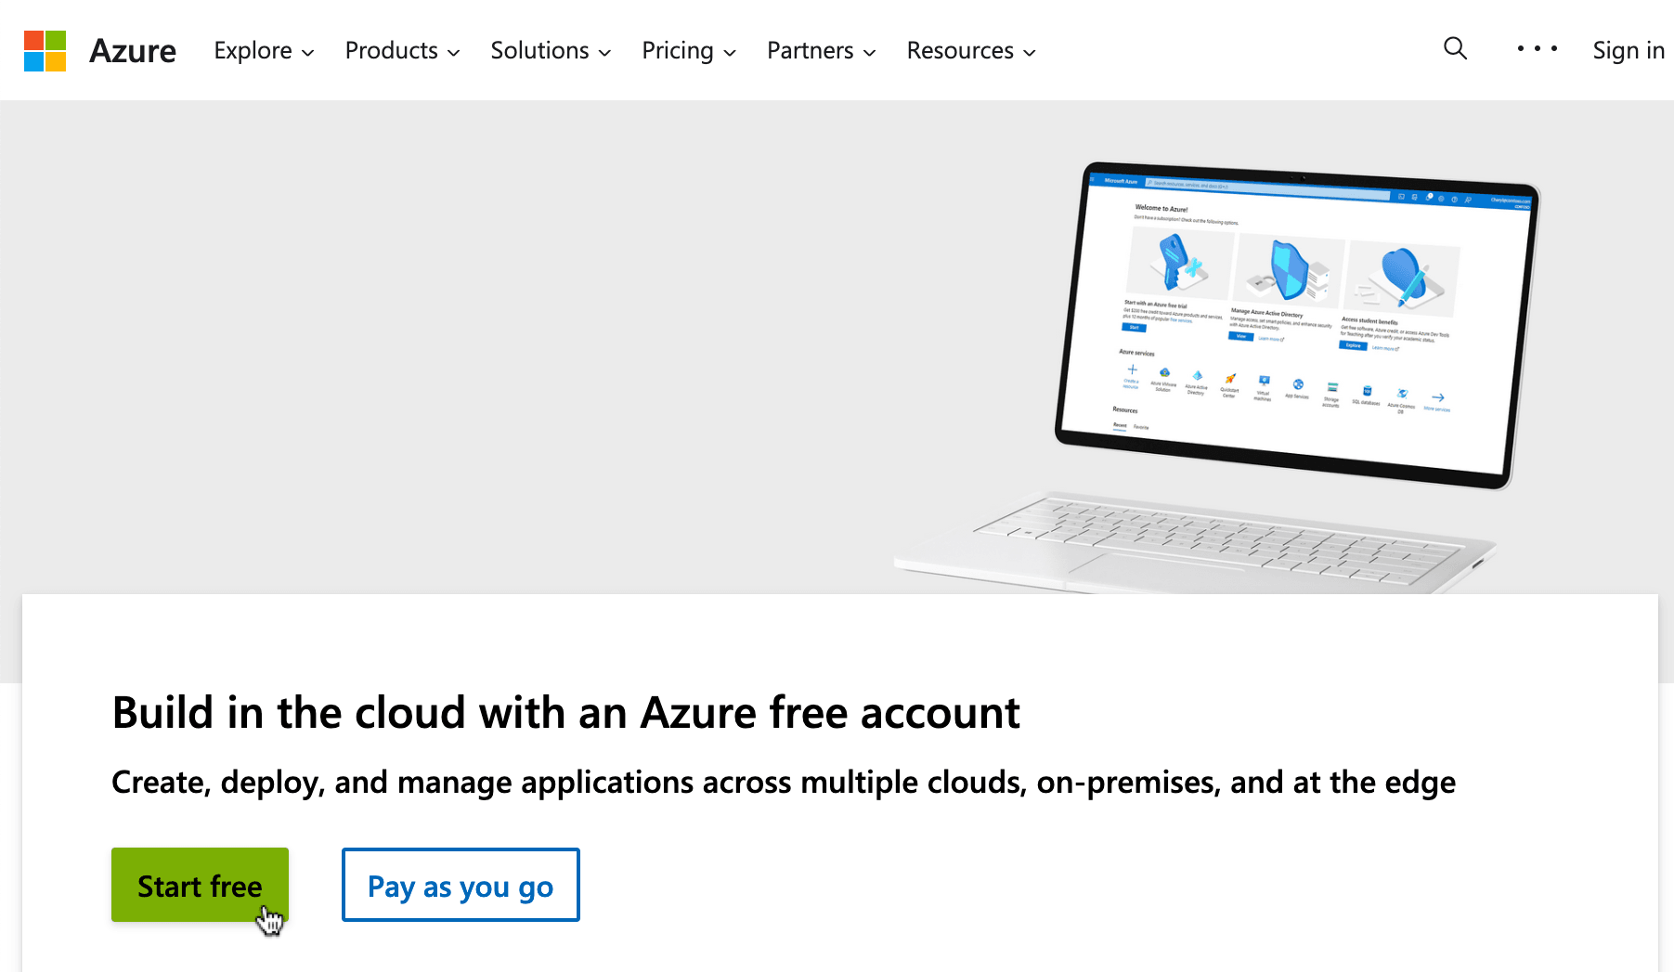Expand the chevron arrow beside Products
The height and width of the screenshot is (972, 1674).
454,53
